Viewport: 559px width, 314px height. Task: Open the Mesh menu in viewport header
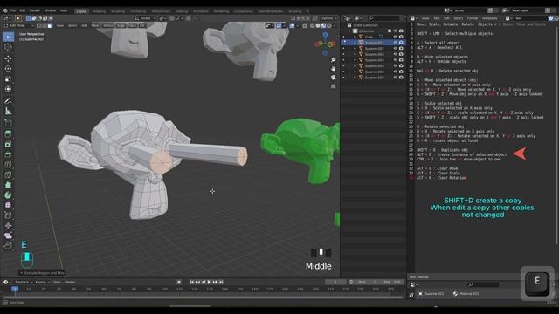coord(95,25)
